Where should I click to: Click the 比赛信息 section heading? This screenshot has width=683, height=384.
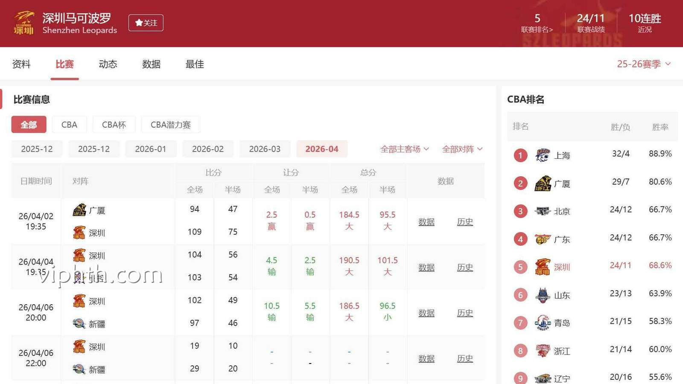pyautogui.click(x=32, y=99)
